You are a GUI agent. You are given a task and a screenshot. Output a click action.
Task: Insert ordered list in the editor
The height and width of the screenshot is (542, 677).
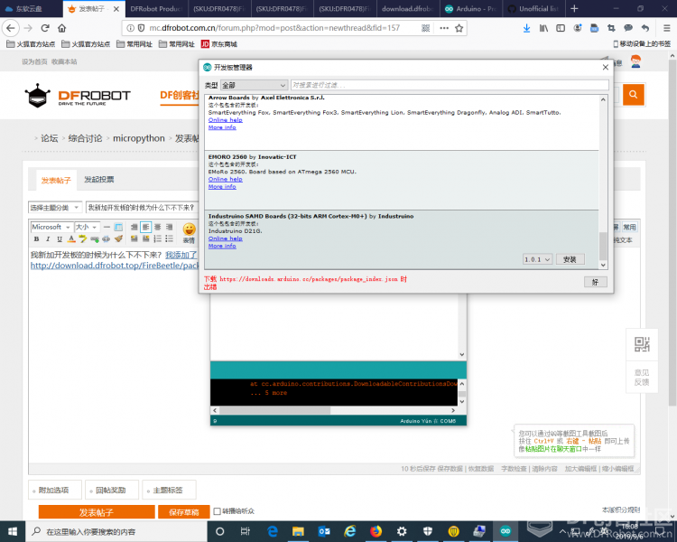coord(158,238)
